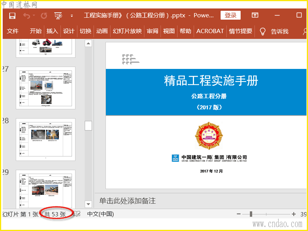Click the 2017 年 12 月 date text
The height and width of the screenshot is (231, 308).
211,171
